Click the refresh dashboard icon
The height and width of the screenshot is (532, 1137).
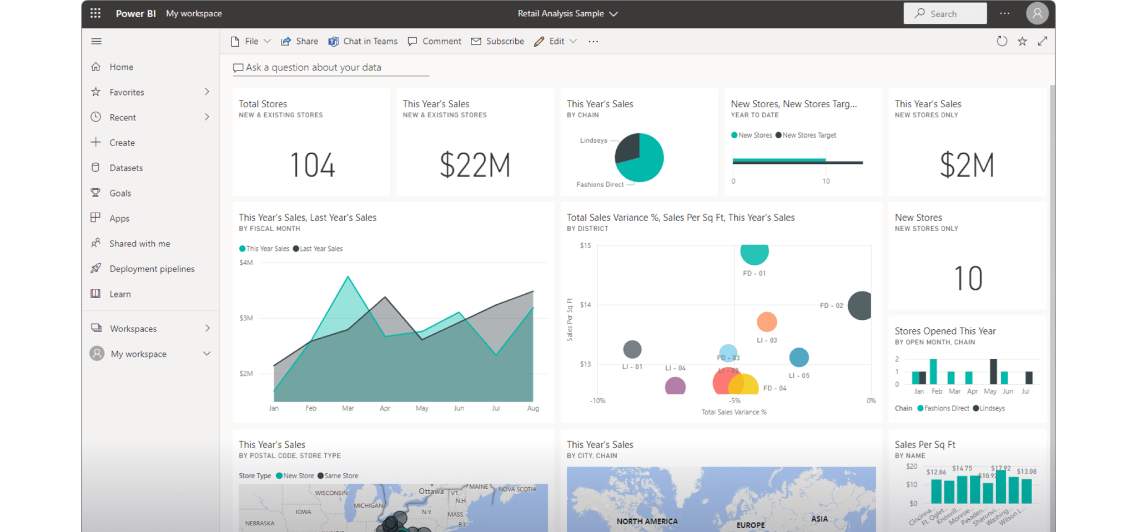(1002, 41)
